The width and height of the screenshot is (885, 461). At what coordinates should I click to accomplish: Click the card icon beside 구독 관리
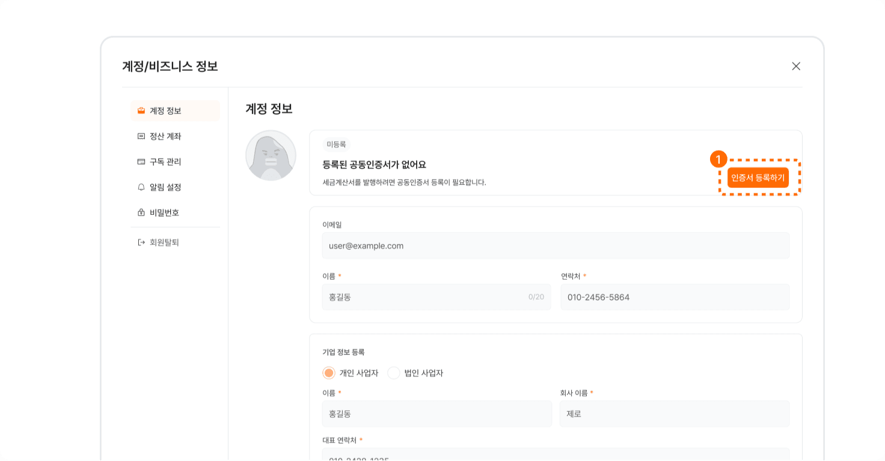(141, 161)
